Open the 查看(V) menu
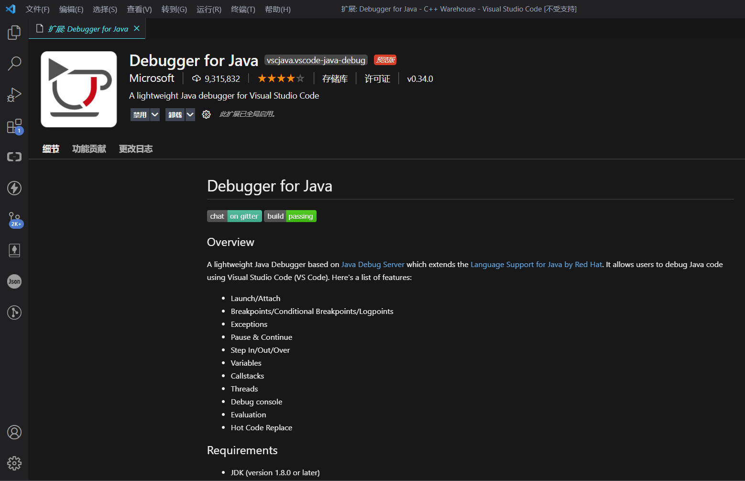The width and height of the screenshot is (745, 481). (x=139, y=9)
